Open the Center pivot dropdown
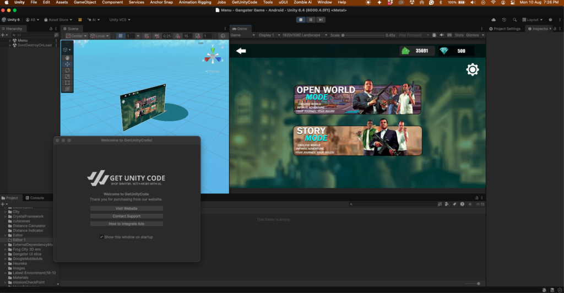Viewport: 564px width, 293px height. click(77, 36)
